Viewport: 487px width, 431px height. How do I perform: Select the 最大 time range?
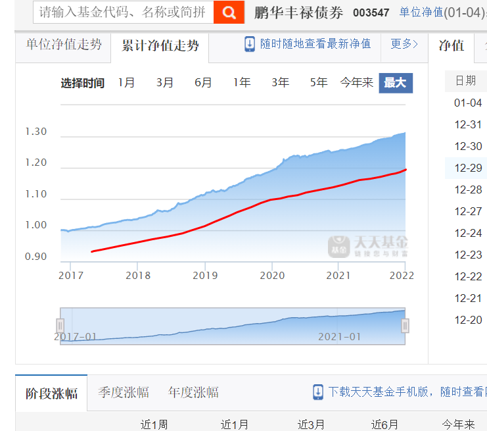396,83
